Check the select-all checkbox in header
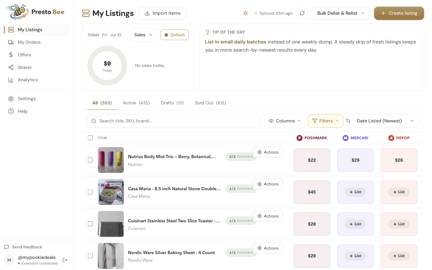 90,138
